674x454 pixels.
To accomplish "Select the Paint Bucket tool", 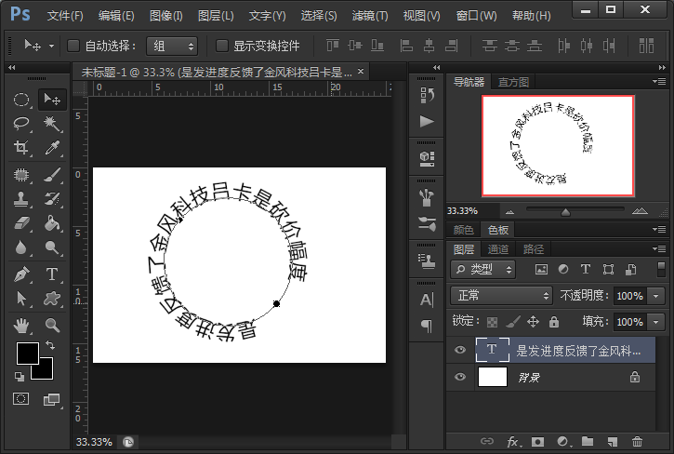I will coord(52,223).
